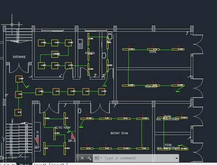Screen dimensions: 217x165
Task: Select the bottom square light fixture below ENTERANCE
Action: pos(18,112)
